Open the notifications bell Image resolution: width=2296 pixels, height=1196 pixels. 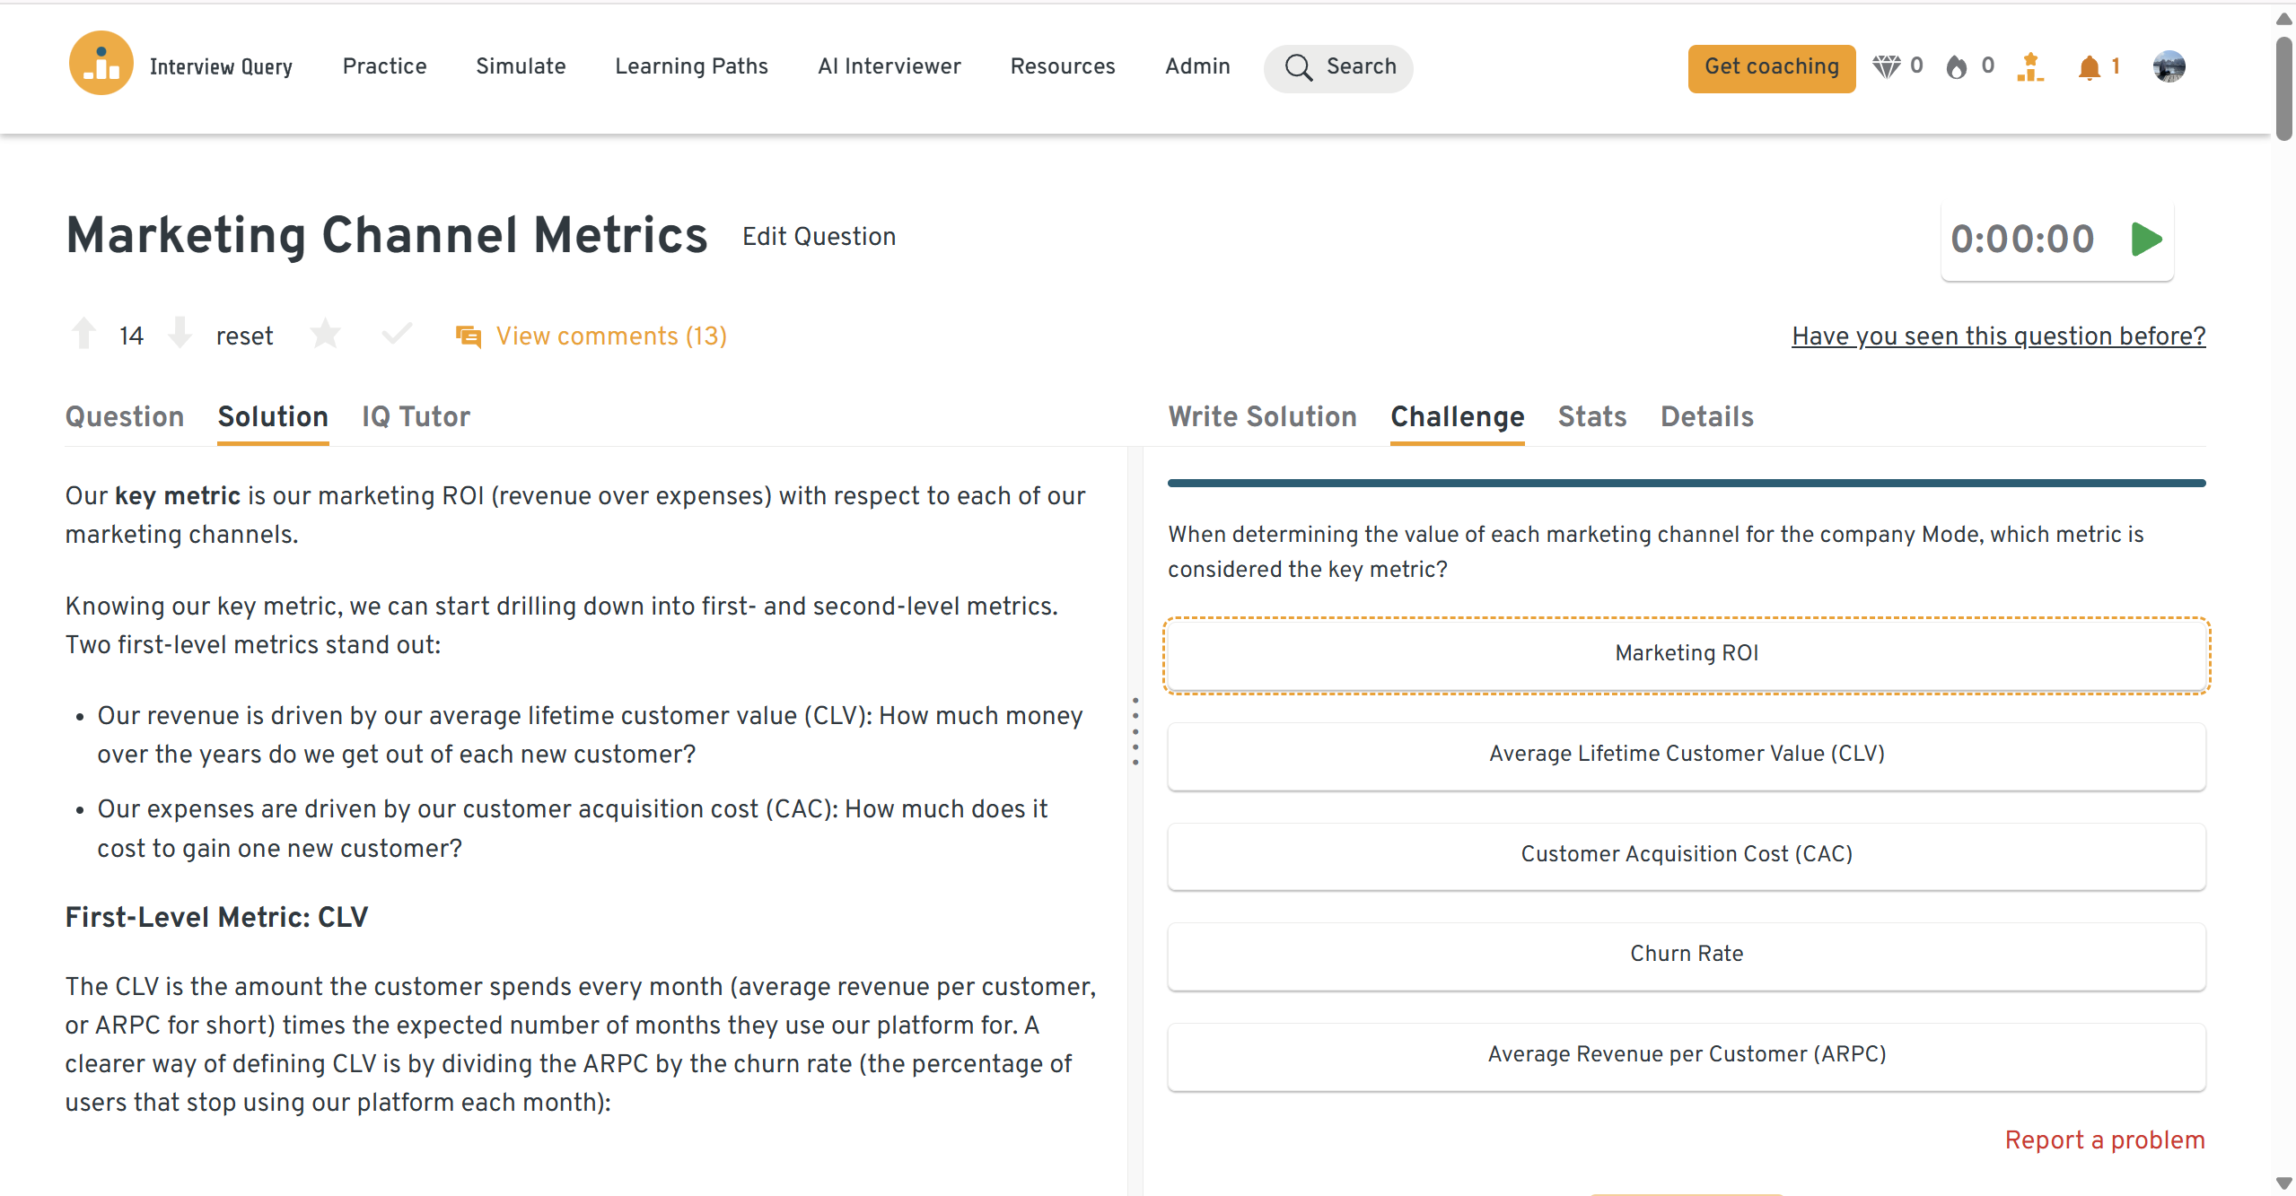[2089, 67]
